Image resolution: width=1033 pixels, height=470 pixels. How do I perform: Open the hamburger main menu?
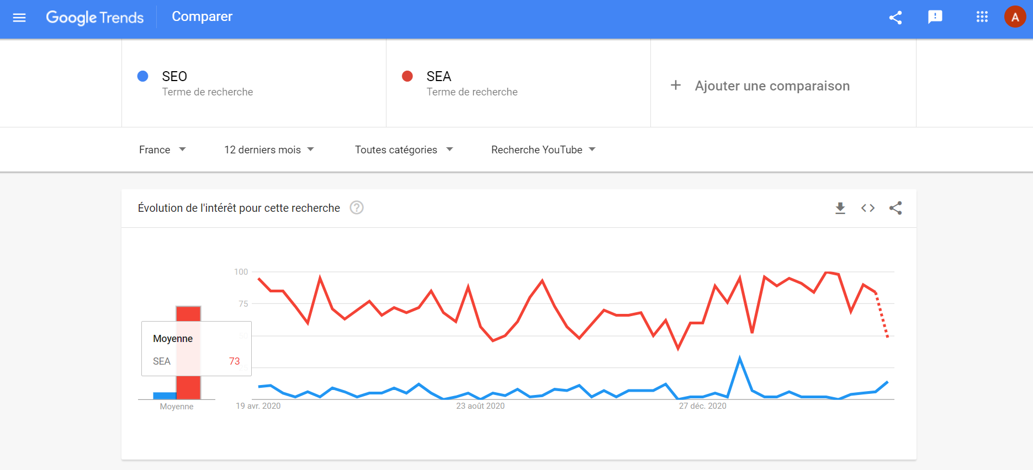point(19,18)
